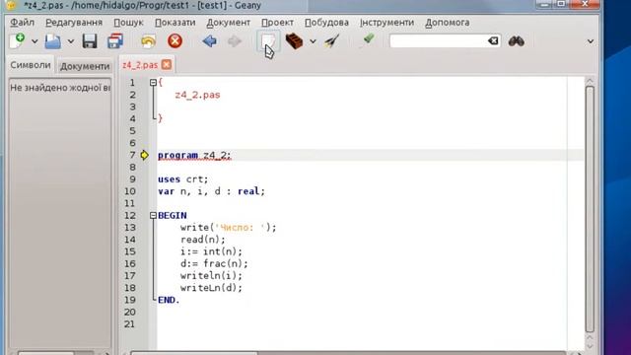
Task: Click the 'read(n);' line
Action: pos(203,240)
